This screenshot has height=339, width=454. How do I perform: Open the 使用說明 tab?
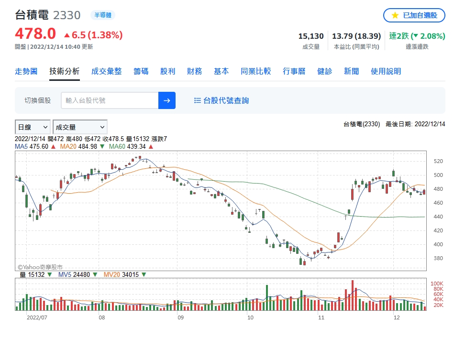(386, 71)
